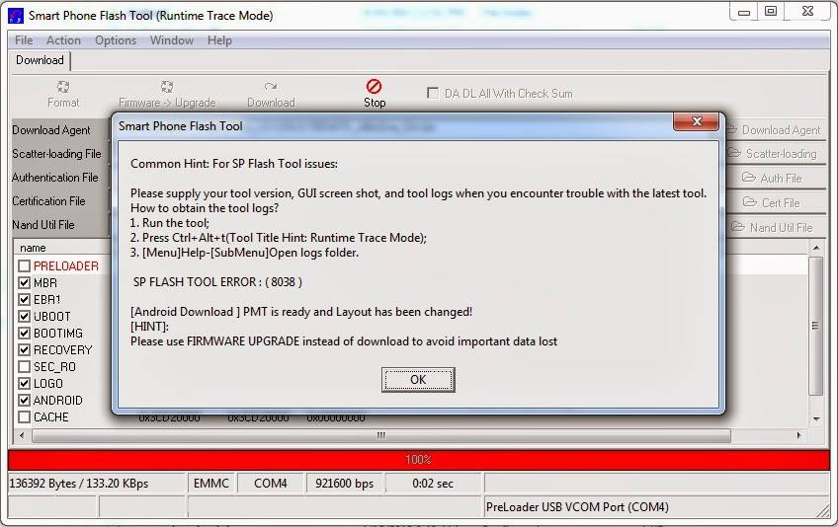Click the horizontal scrollbar thumb

tap(381, 435)
